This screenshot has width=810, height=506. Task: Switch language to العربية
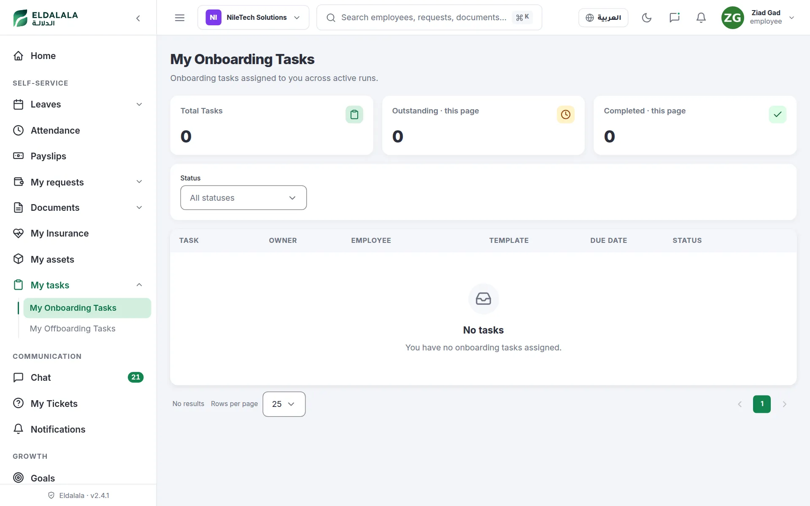(x=603, y=18)
